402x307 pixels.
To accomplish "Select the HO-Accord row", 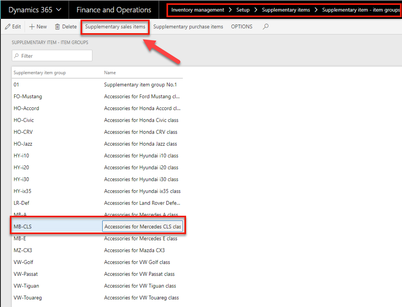I will 97,108.
